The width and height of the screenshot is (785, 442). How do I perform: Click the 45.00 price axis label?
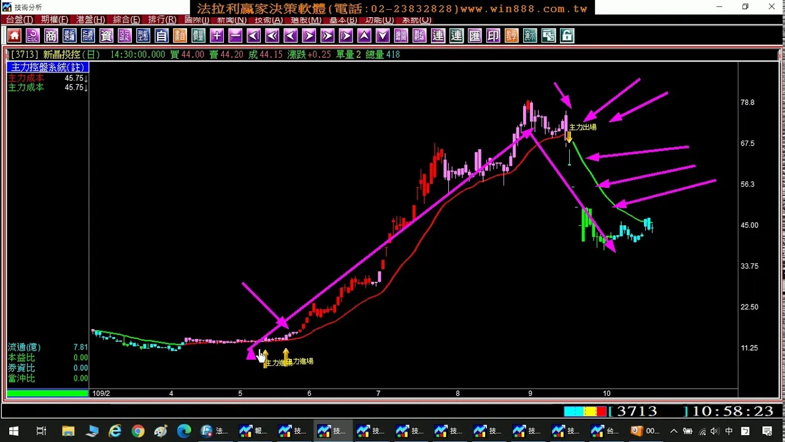tap(749, 225)
